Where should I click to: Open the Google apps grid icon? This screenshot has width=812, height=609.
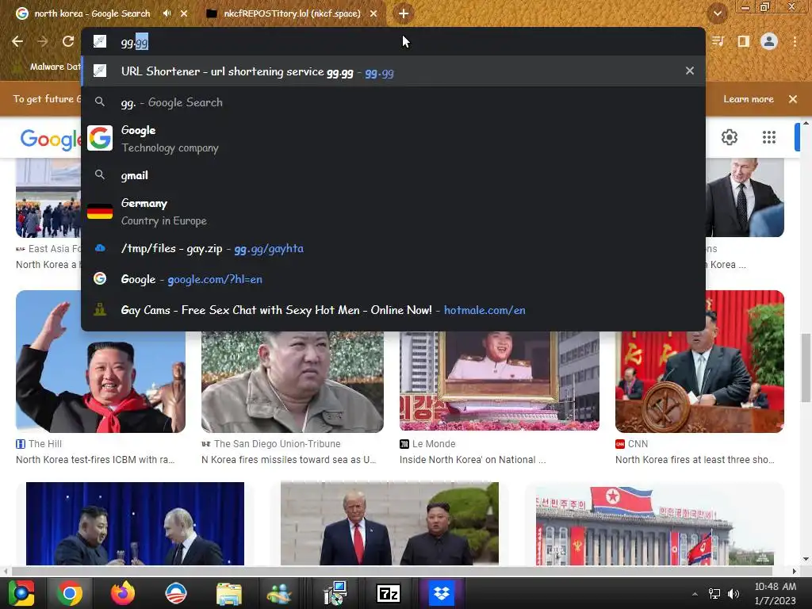769,137
